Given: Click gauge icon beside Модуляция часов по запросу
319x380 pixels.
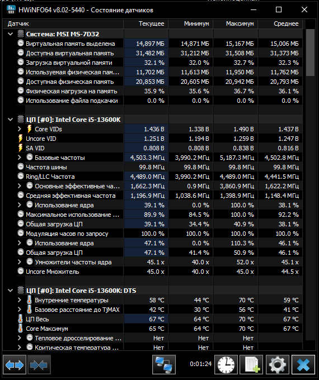Looking at the screenshot, I should 21,233.
